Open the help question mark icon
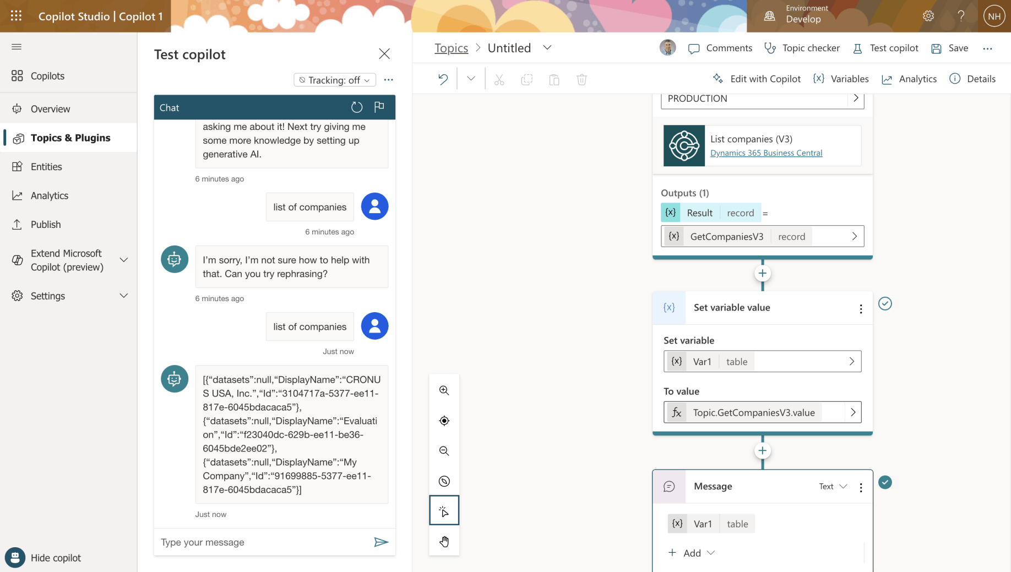This screenshot has height=572, width=1011. (961, 16)
